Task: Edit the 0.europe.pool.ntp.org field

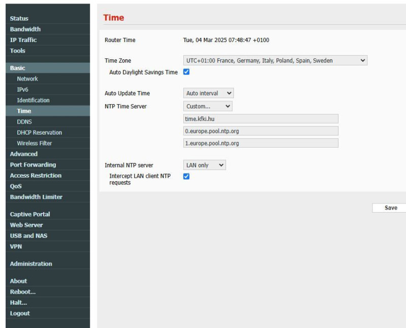Action: (261, 131)
